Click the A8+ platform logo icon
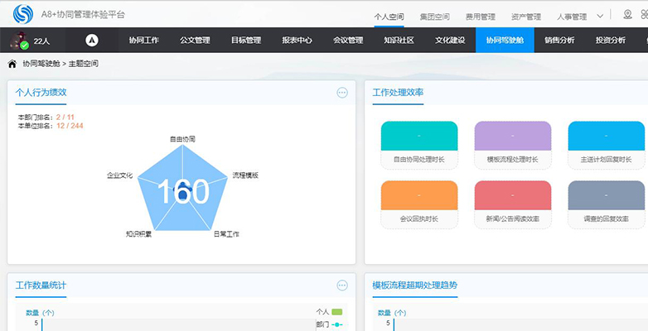 (x=23, y=14)
